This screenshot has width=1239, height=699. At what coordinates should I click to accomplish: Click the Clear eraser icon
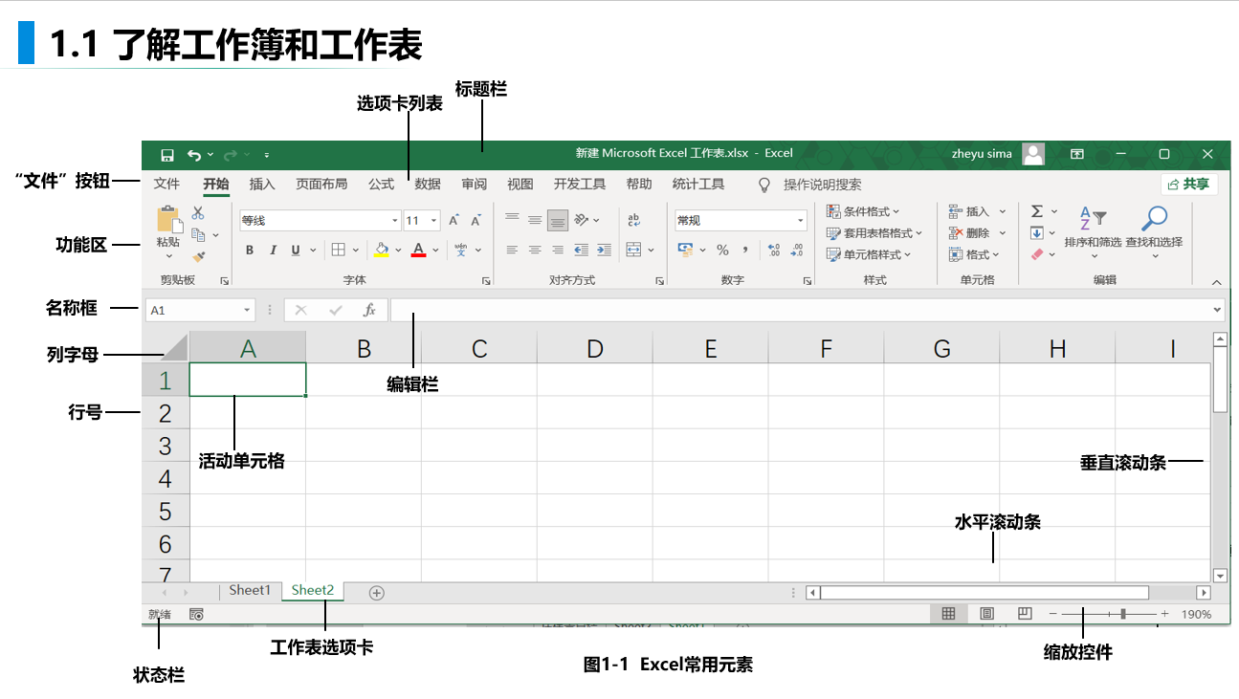pos(1036,254)
